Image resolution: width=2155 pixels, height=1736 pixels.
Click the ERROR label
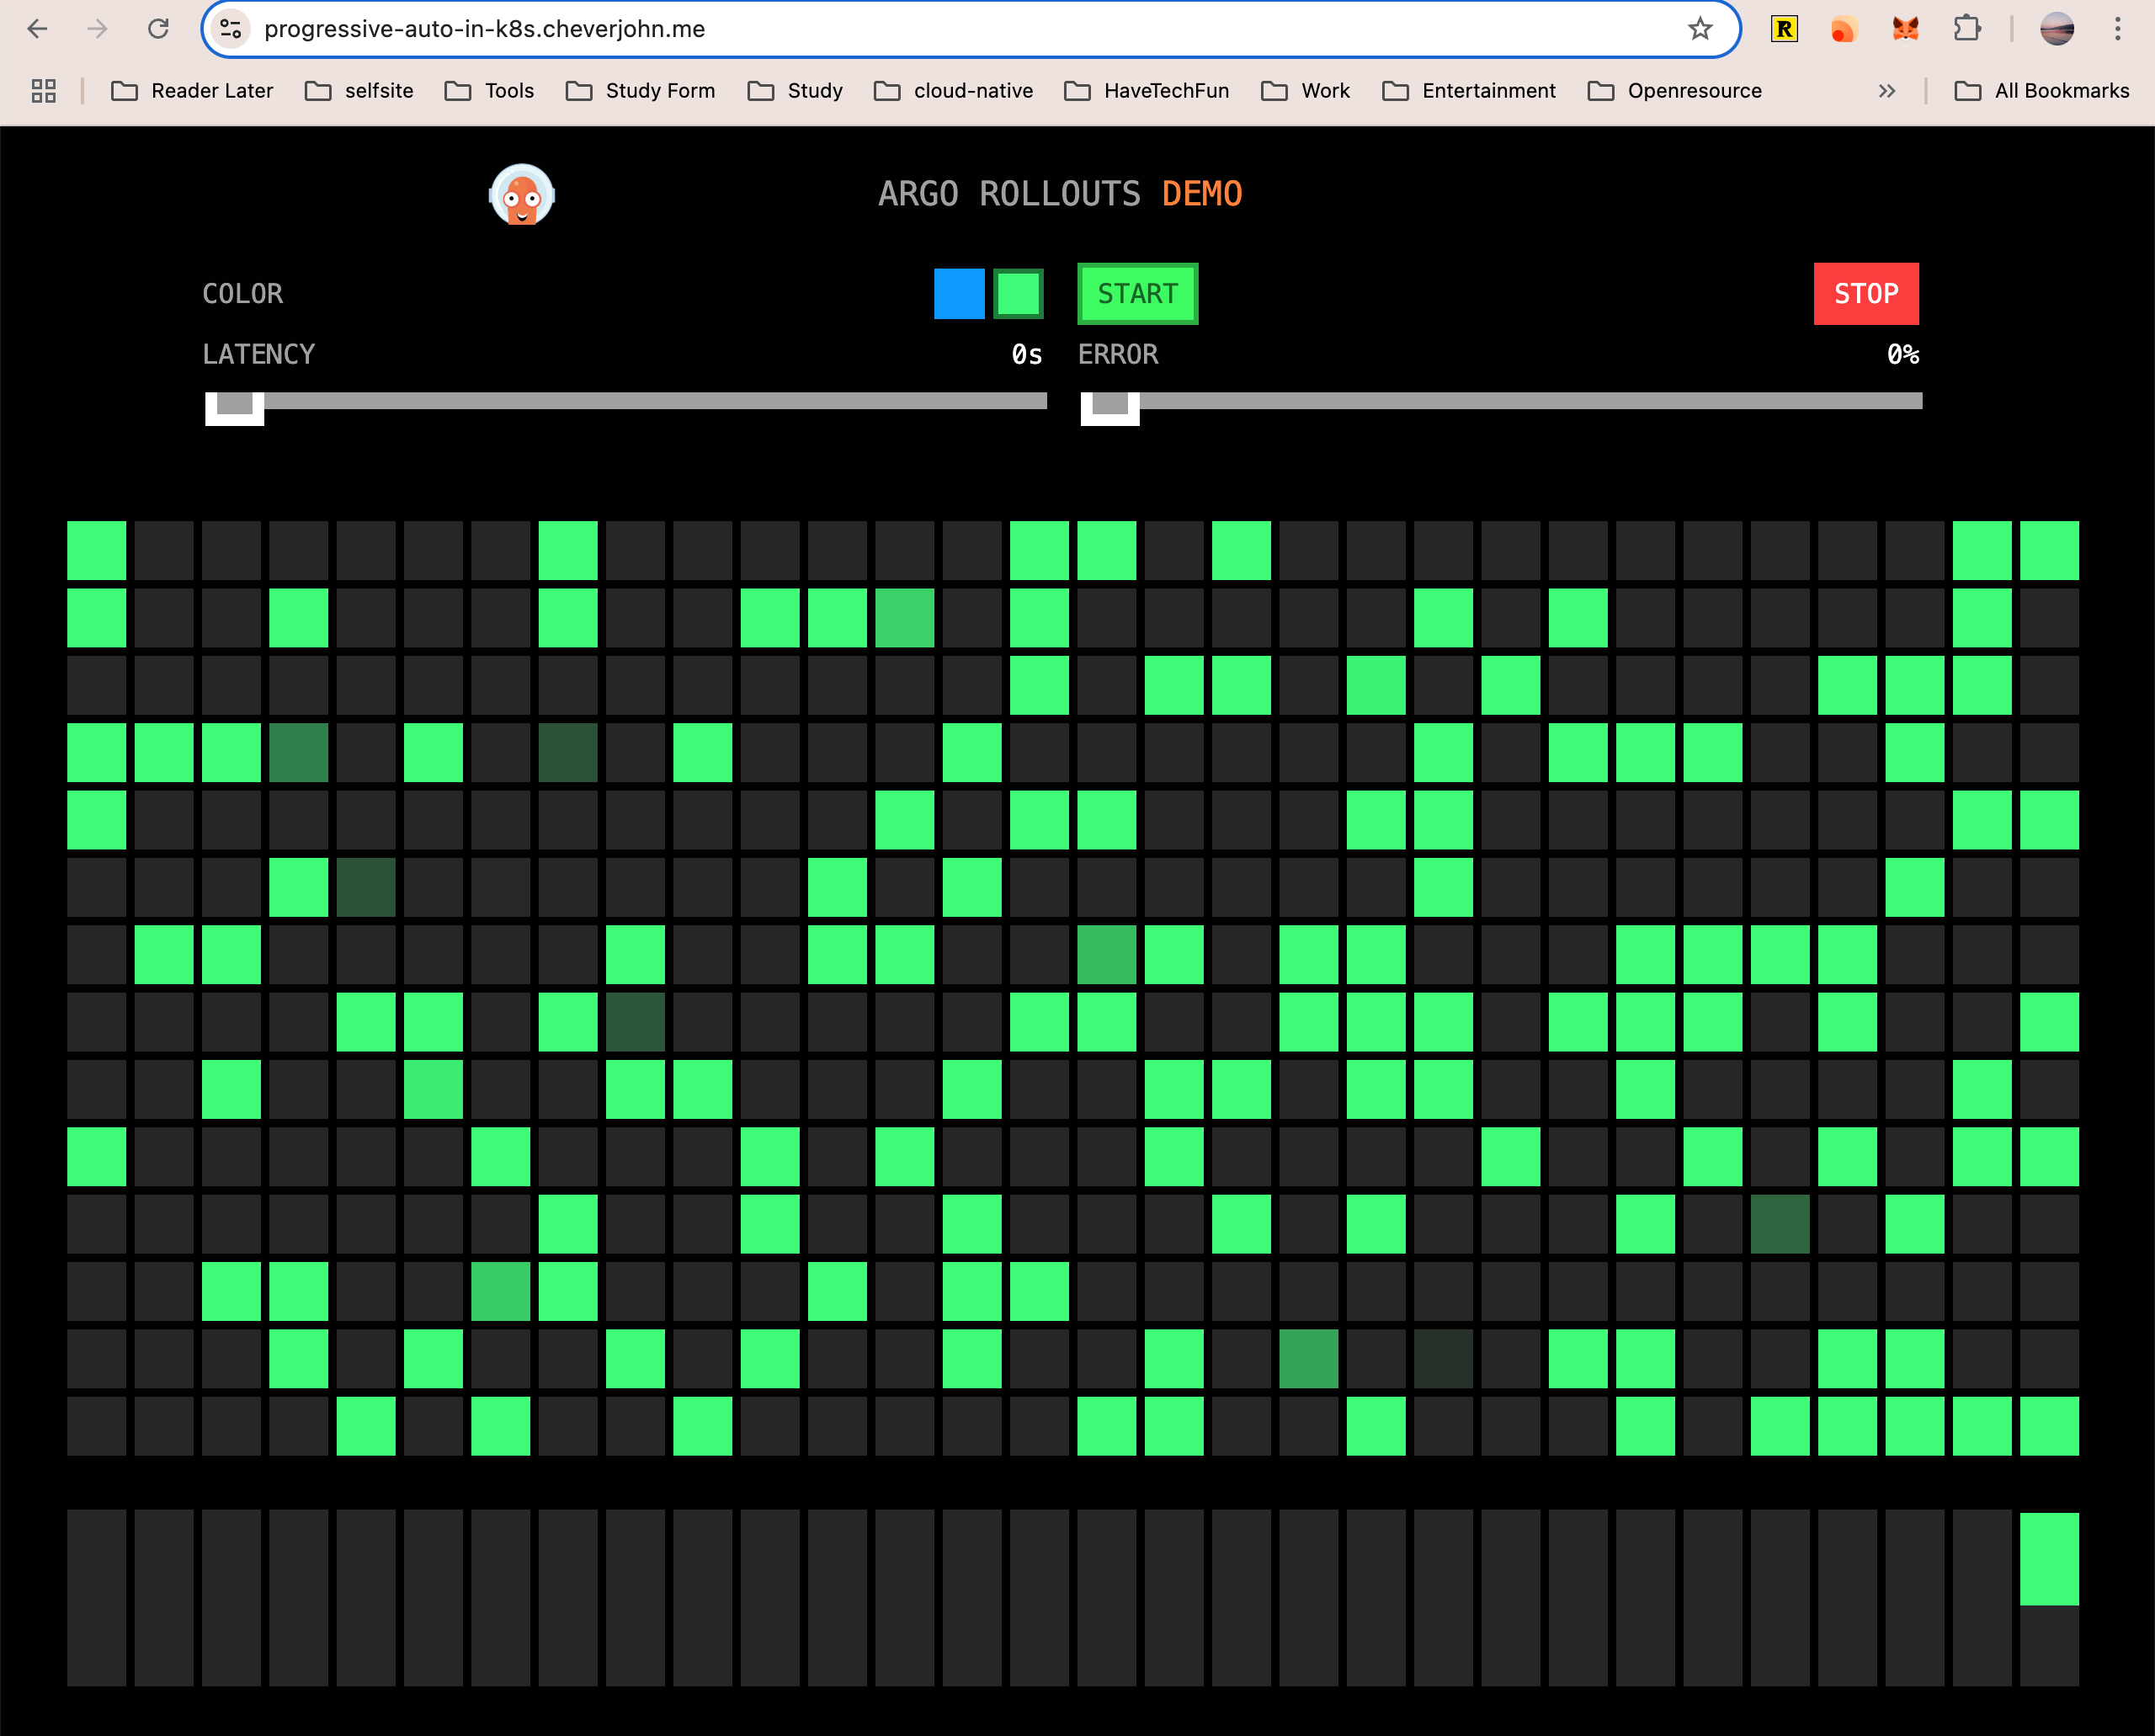pyautogui.click(x=1118, y=354)
